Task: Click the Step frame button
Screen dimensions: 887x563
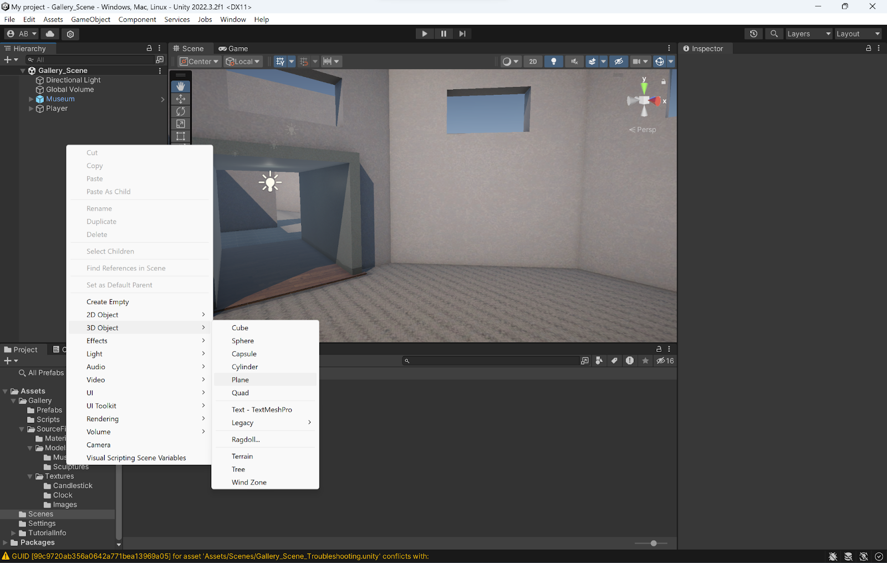Action: click(462, 34)
